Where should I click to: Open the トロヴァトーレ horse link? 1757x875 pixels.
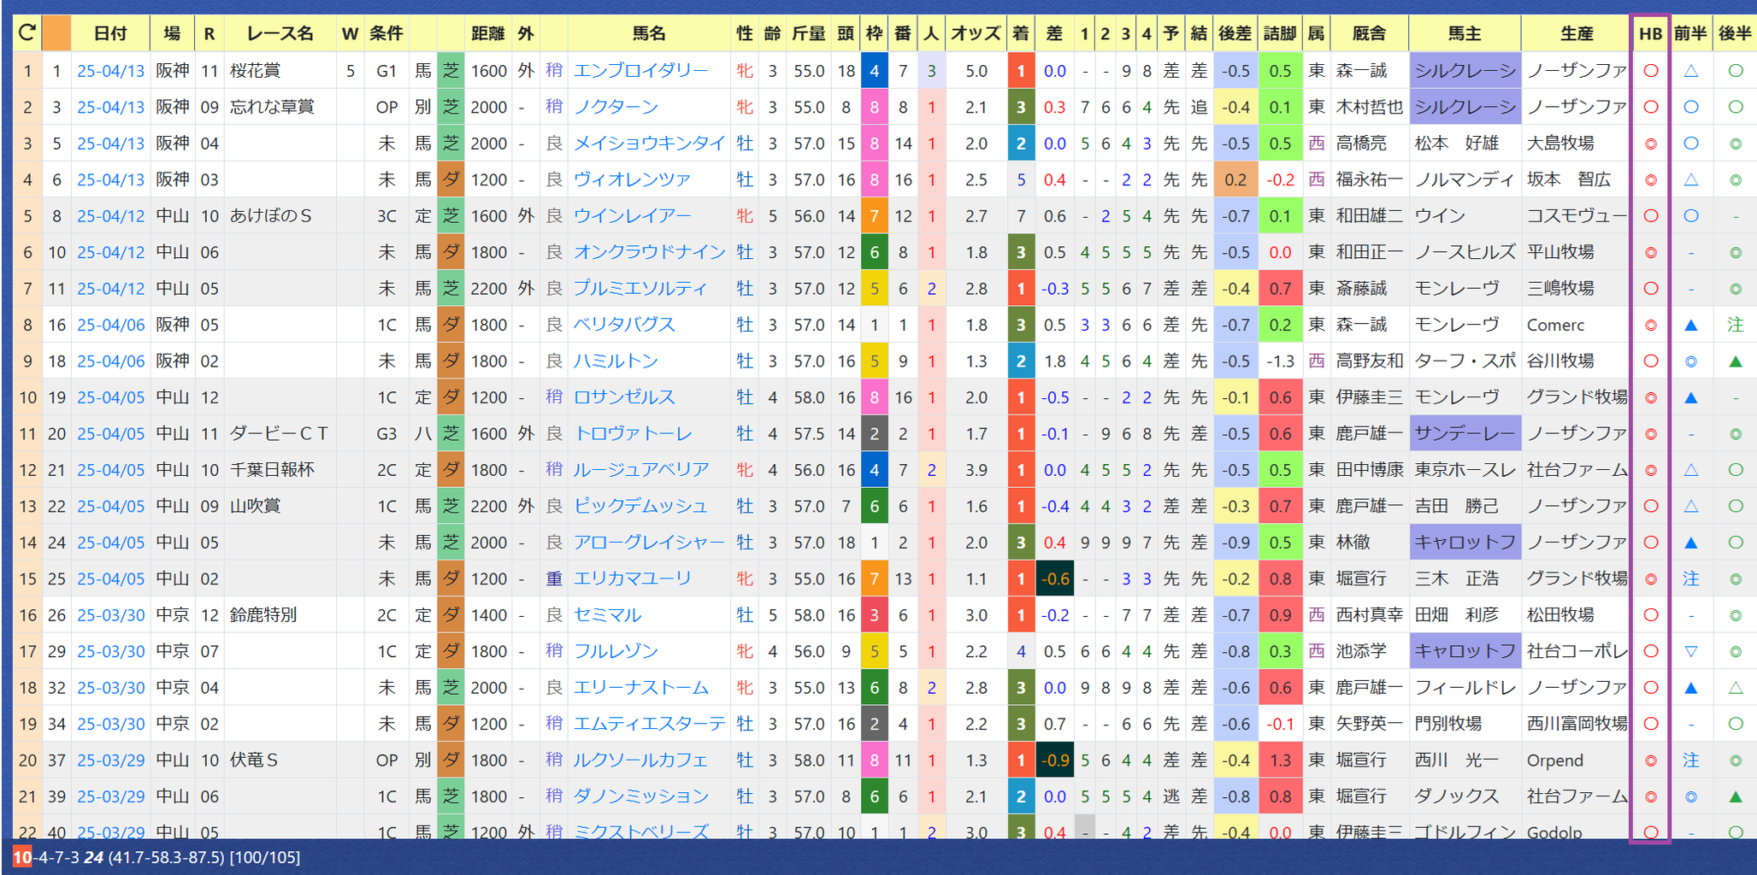(x=633, y=434)
